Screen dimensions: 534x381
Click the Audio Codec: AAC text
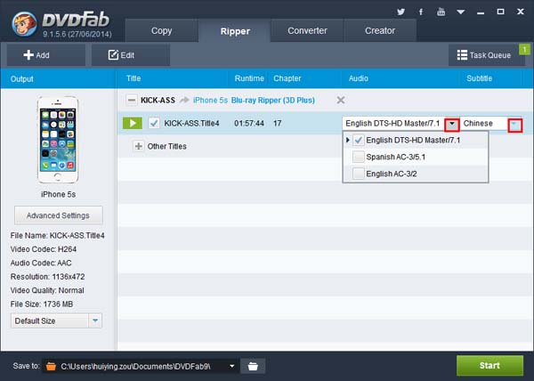41,263
